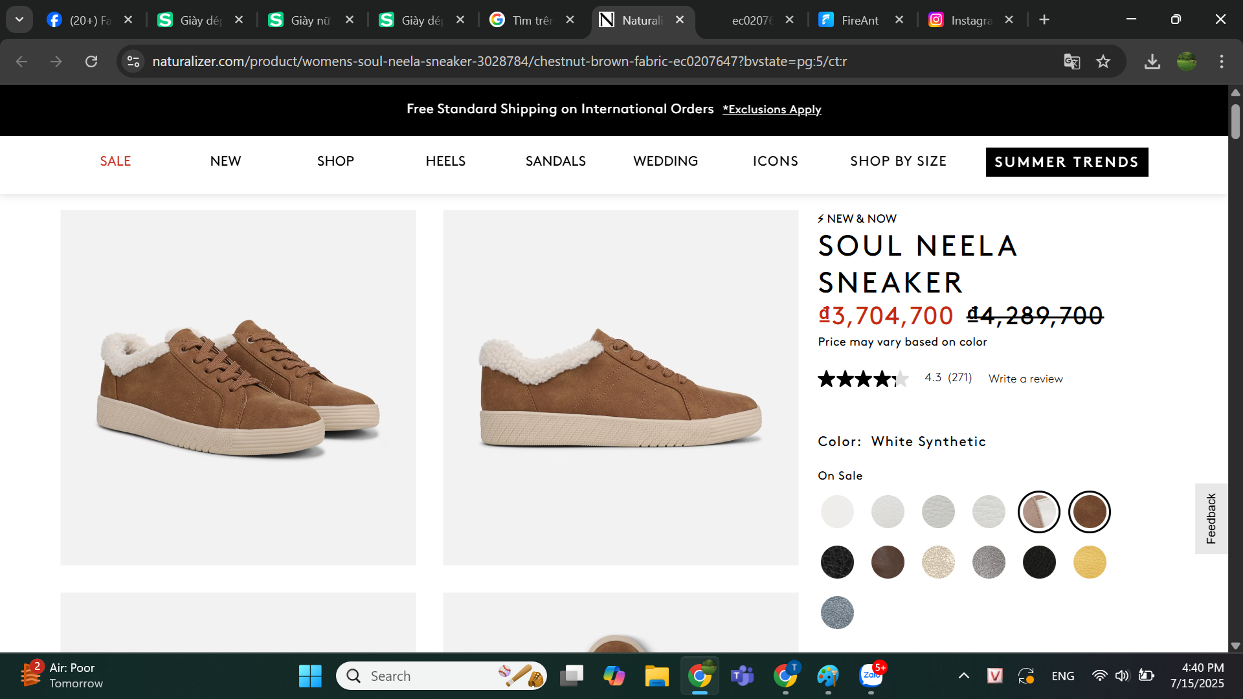Image resolution: width=1243 pixels, height=699 pixels.
Task: Switch to the FireAnt tab
Action: (x=860, y=20)
